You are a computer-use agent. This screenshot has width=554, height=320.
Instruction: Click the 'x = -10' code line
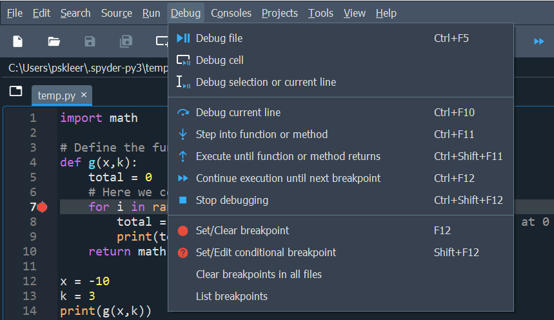pos(84,281)
